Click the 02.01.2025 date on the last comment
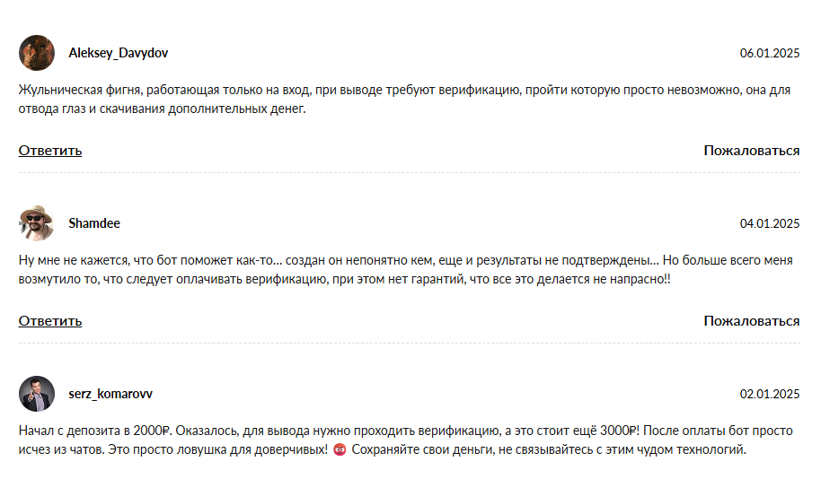 click(769, 394)
